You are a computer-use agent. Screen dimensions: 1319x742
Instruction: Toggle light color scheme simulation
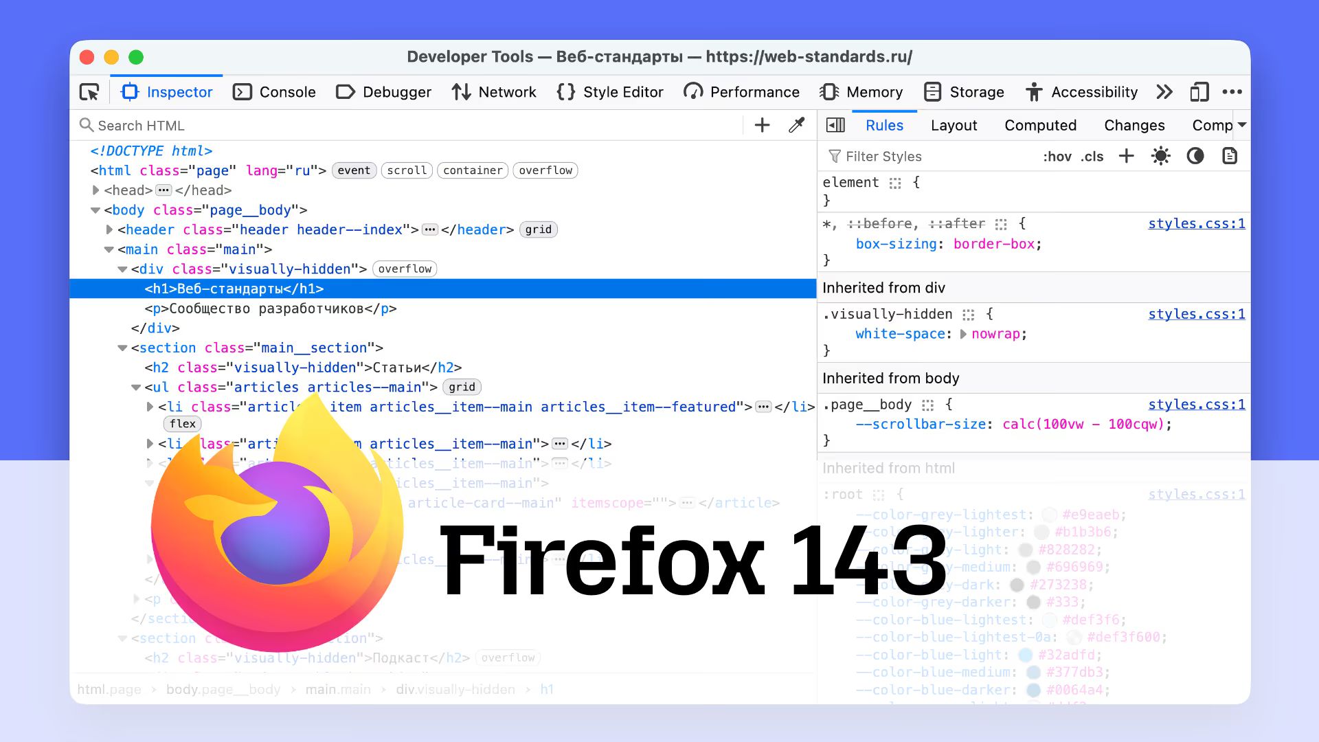point(1160,156)
